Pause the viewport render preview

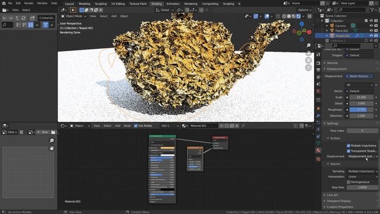[x=309, y=16]
